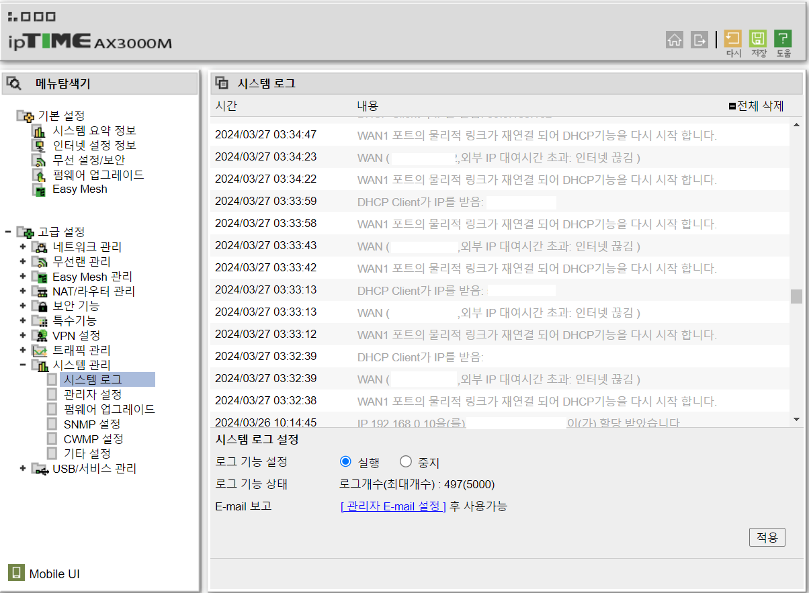Viewport: 809px width, 593px height.
Task: Click the 적용 apply button
Action: click(767, 537)
